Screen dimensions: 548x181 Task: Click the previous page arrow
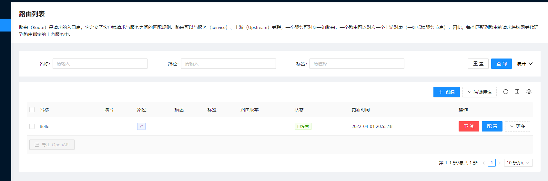pos(484,163)
